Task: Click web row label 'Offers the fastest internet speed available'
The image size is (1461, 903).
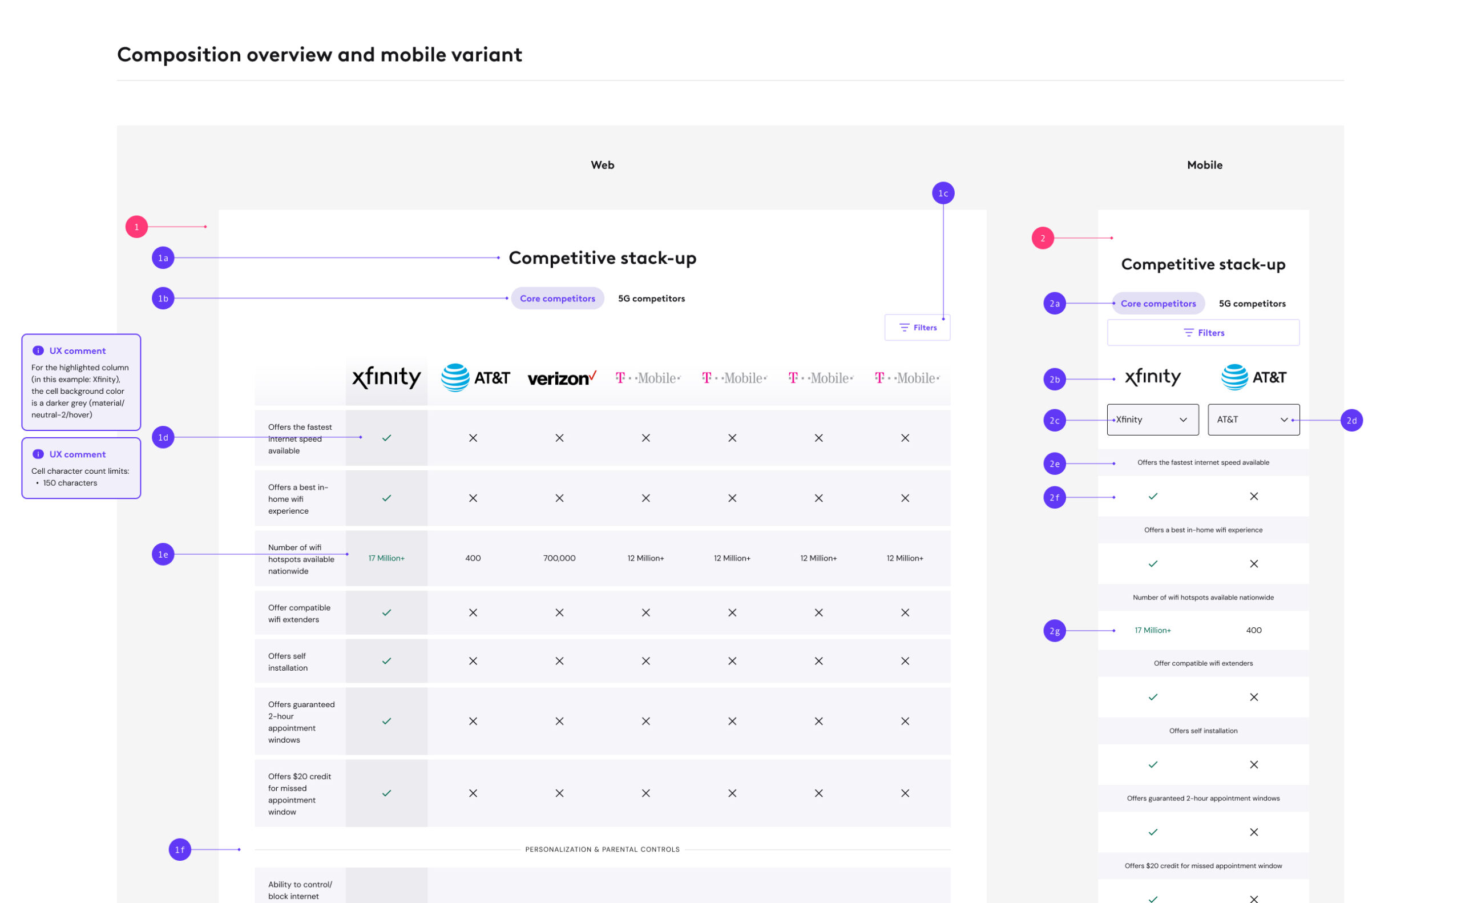Action: [x=300, y=438]
